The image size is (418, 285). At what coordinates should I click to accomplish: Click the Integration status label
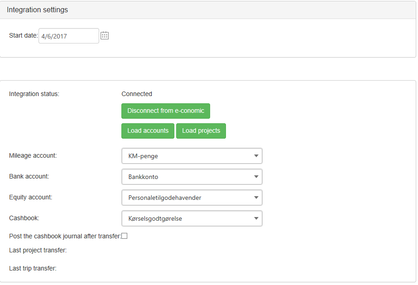tap(34, 94)
